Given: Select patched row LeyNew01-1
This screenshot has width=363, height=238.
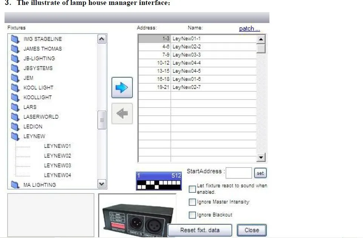Looking at the screenshot, I should coord(197,39).
